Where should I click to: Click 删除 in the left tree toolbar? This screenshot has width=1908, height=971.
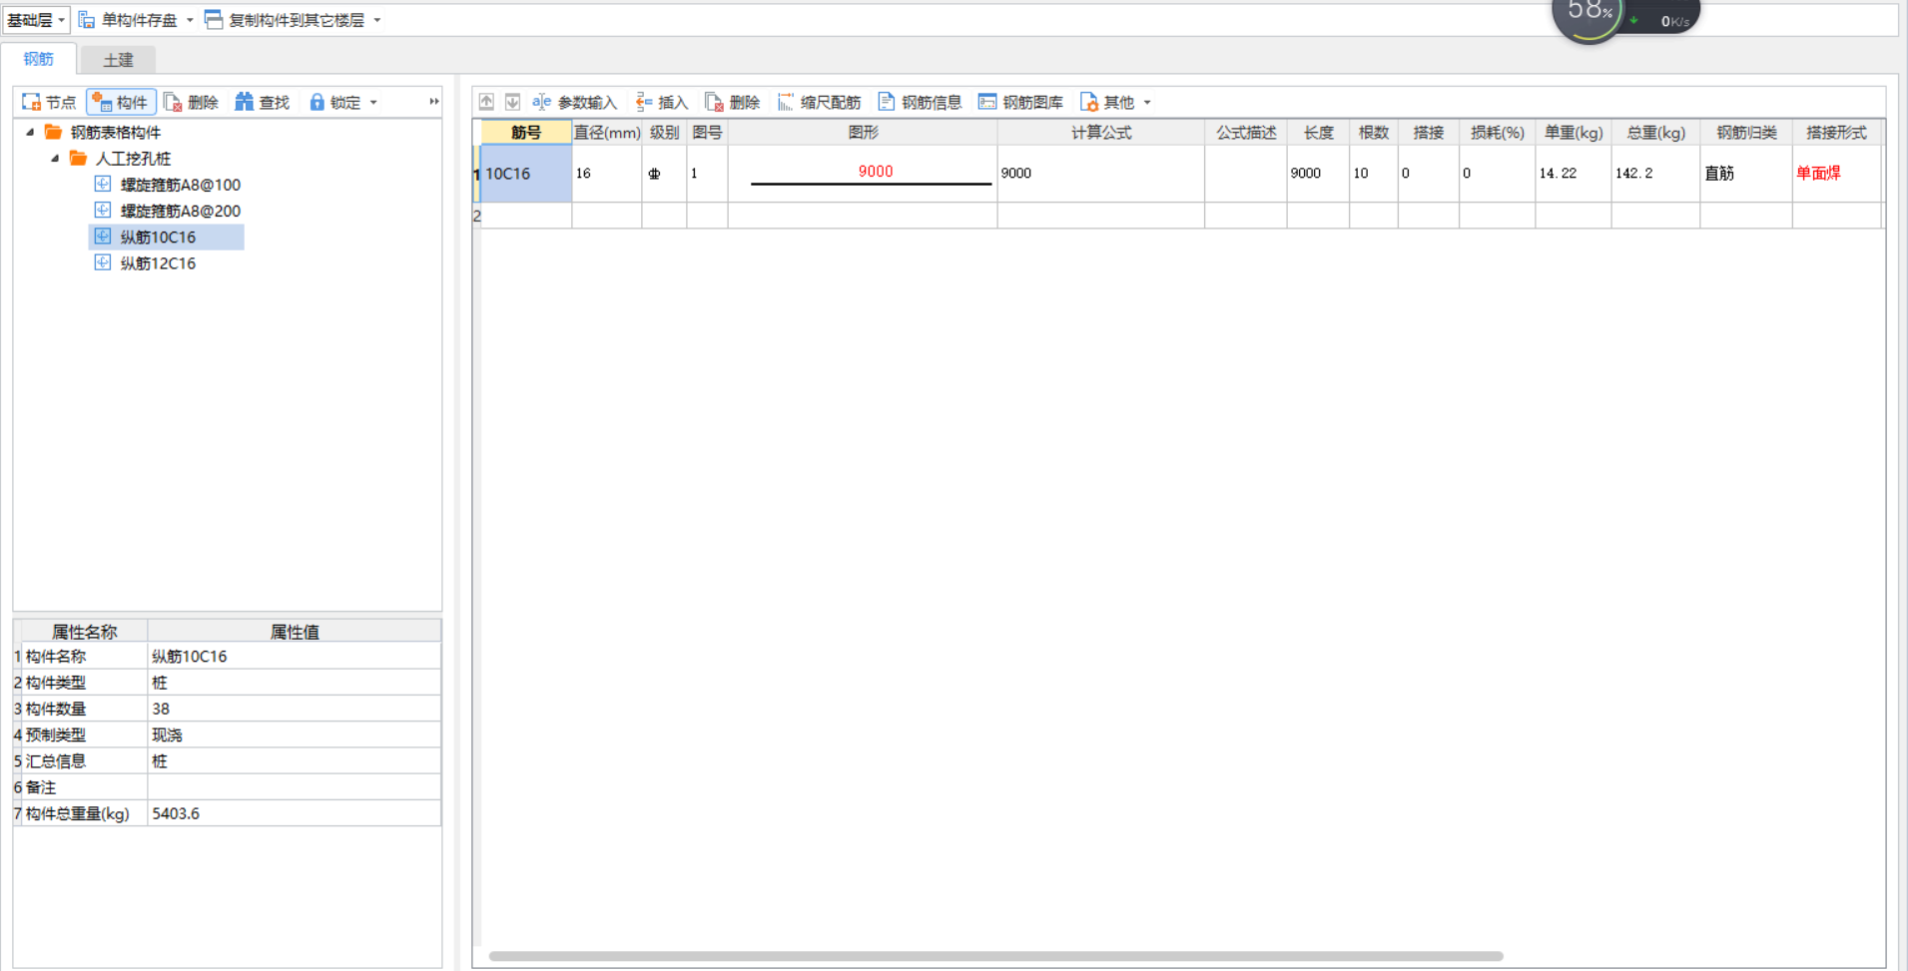point(191,103)
